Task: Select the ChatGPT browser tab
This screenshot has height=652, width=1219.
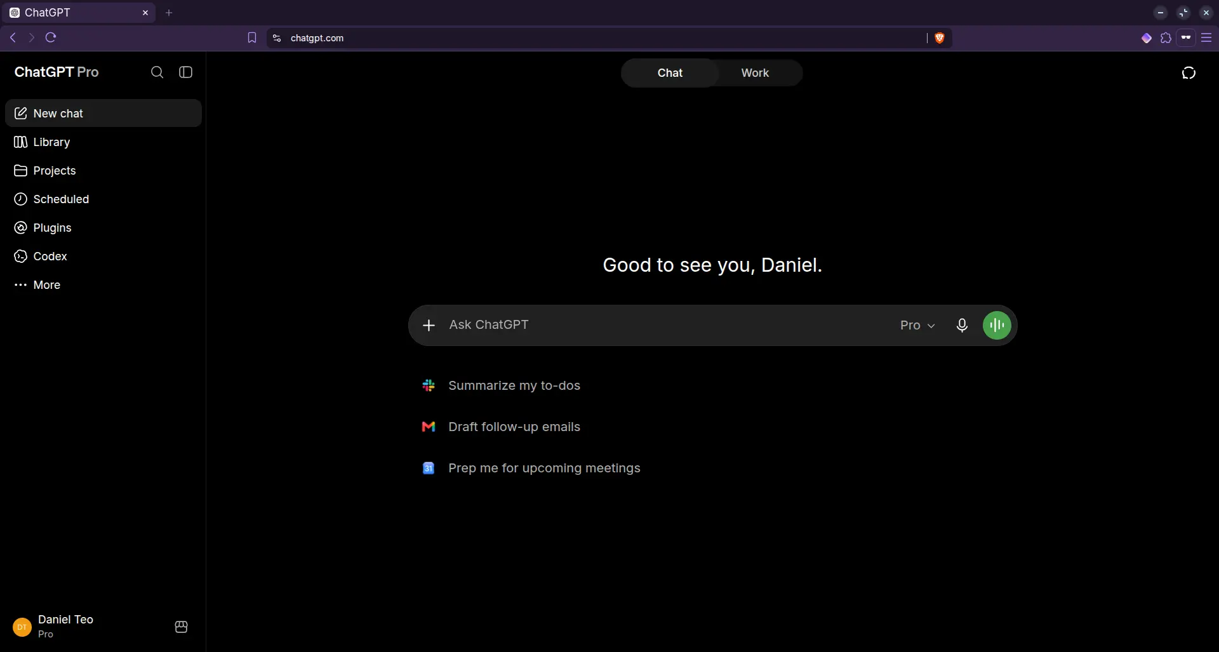Action: (x=79, y=13)
